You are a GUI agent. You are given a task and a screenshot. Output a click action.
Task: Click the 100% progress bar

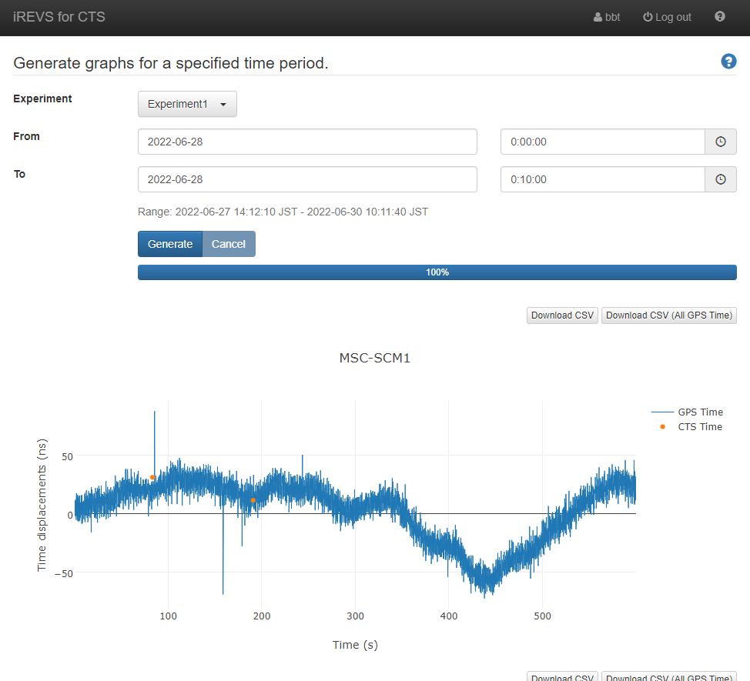tap(437, 272)
